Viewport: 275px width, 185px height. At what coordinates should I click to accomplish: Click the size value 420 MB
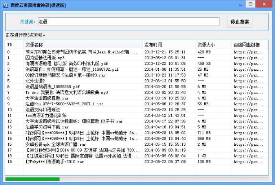[204, 52]
